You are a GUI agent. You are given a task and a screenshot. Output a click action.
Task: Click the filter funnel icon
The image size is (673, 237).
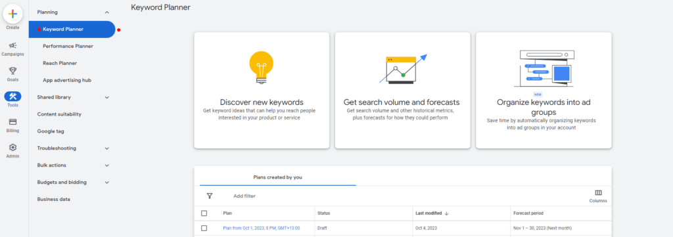click(210, 196)
